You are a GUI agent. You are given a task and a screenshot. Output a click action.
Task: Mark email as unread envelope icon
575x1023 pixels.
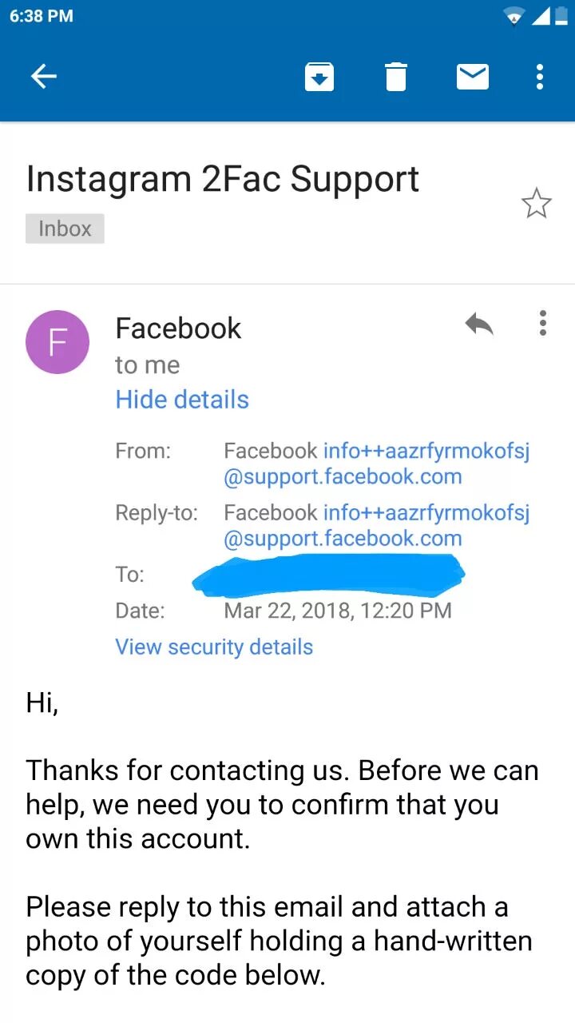[x=472, y=77]
